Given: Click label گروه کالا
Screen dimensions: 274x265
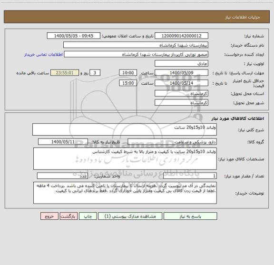Looking at the screenshot, I should pos(255,142).
